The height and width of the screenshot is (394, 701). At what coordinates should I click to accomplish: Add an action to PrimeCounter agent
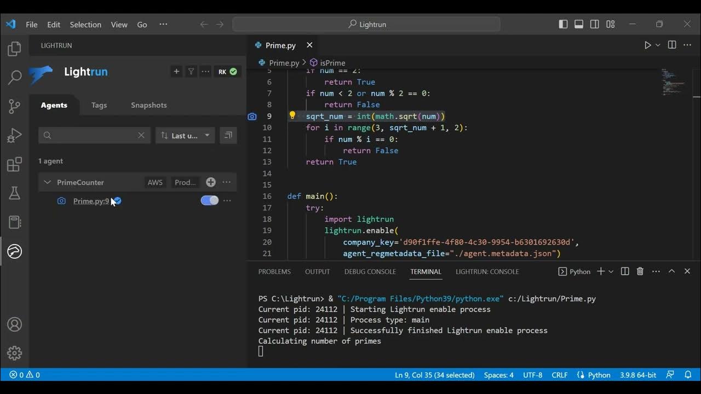coord(211,182)
